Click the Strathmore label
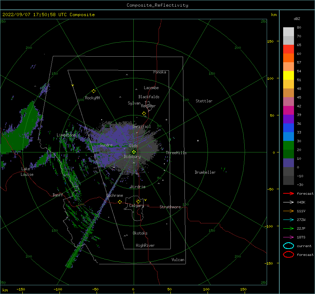315x294 pixels. 170,207
